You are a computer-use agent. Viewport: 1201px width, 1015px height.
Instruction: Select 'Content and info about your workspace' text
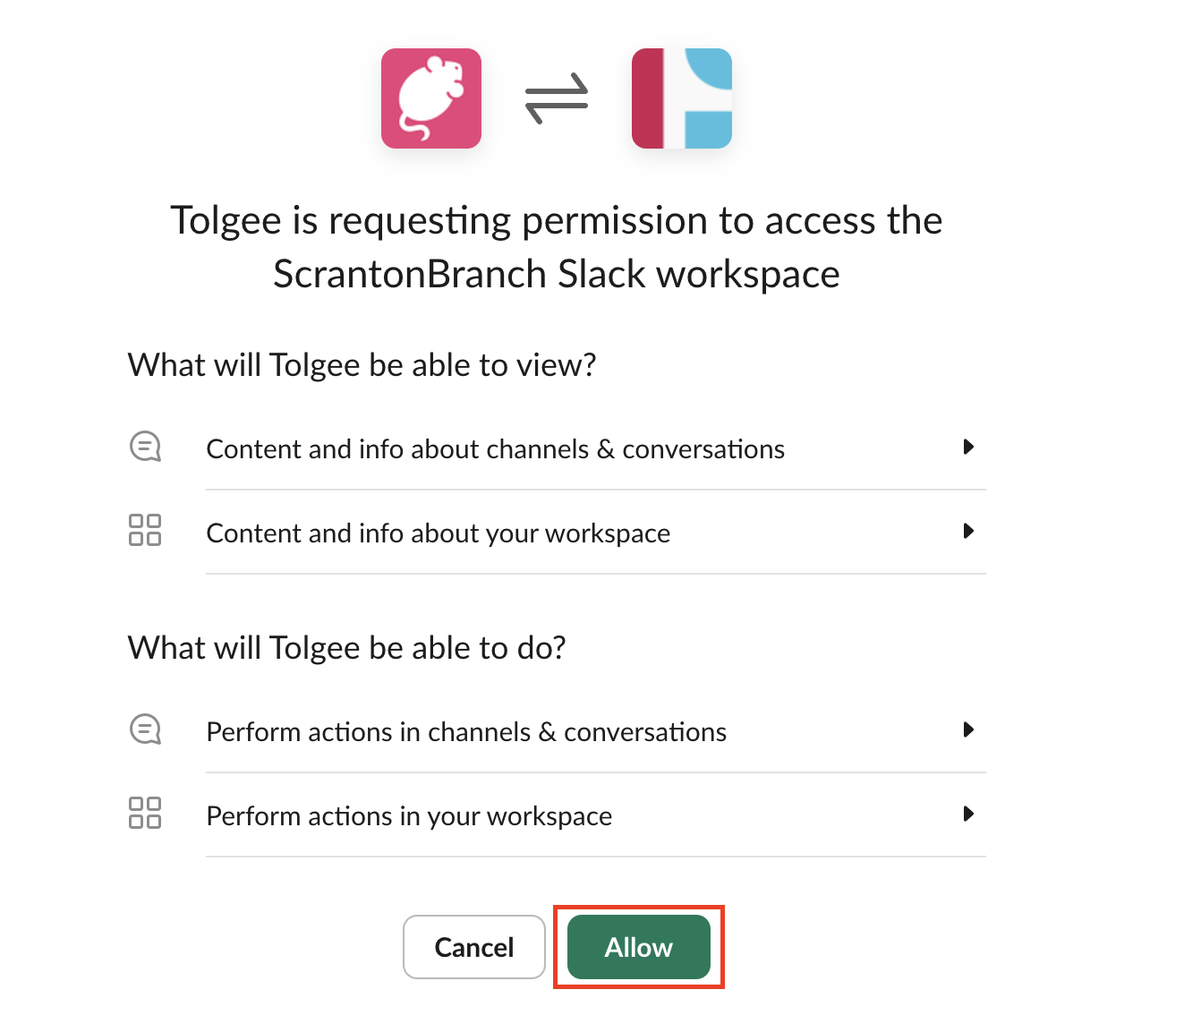coord(438,533)
